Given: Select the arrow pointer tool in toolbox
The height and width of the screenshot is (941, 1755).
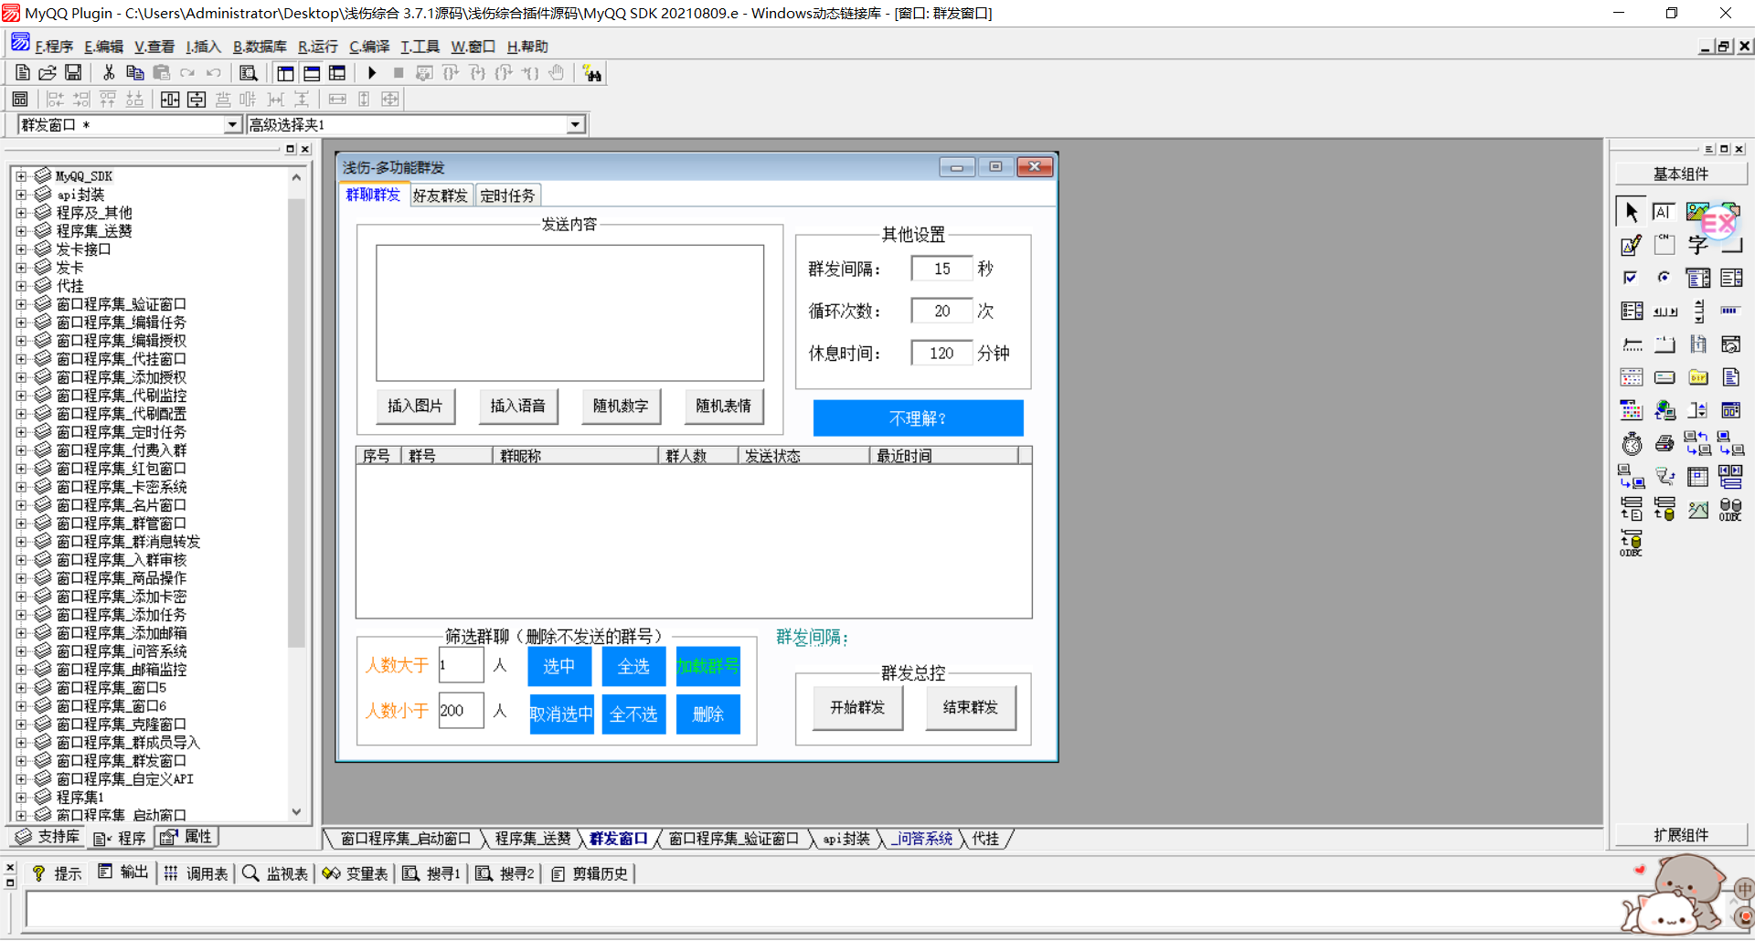Looking at the screenshot, I should click(1631, 212).
